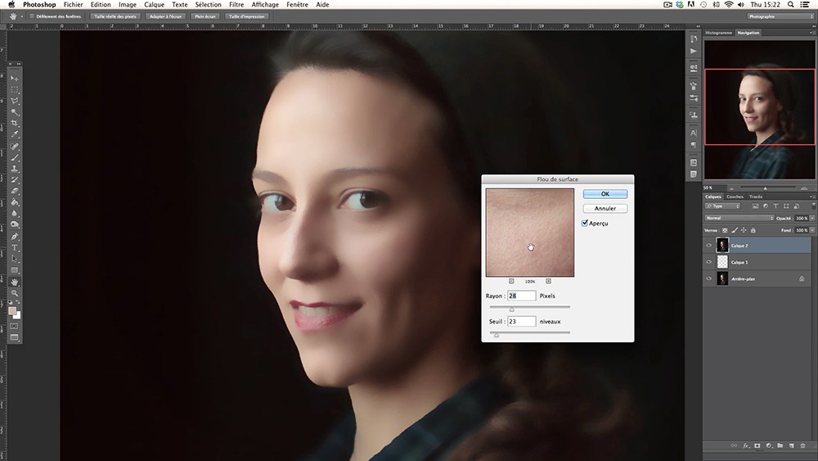Screen dimensions: 818x461
Task: Select the Brush tool
Action: [15, 158]
